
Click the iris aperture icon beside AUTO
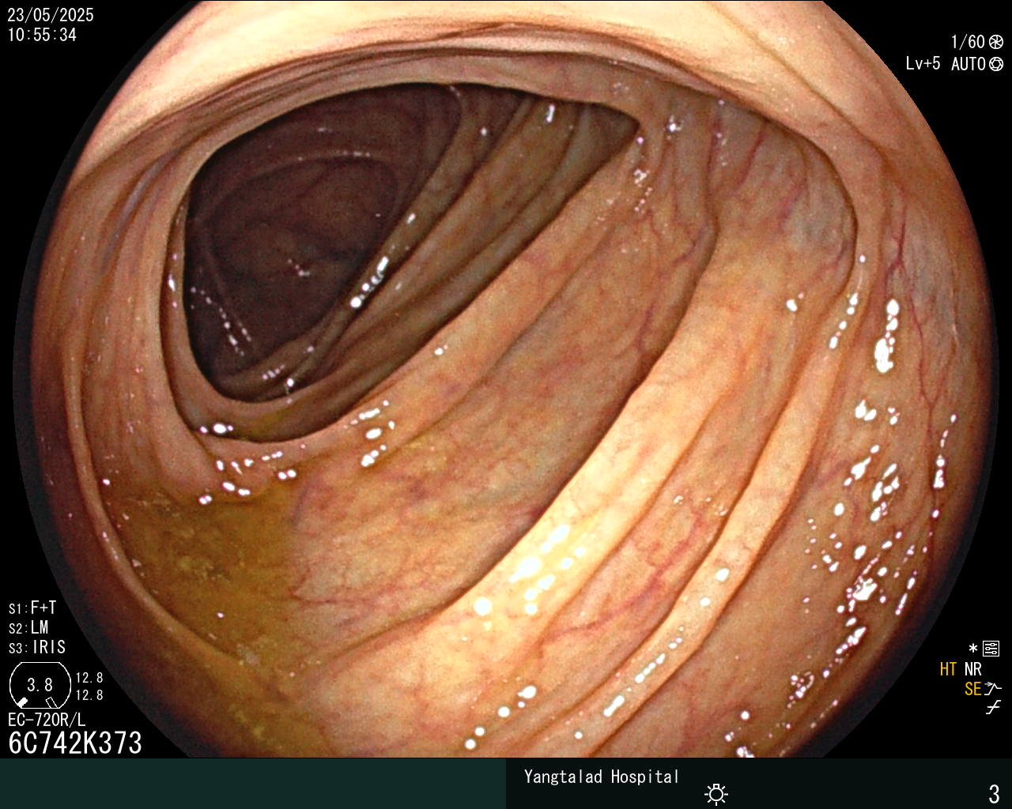[x=995, y=65]
